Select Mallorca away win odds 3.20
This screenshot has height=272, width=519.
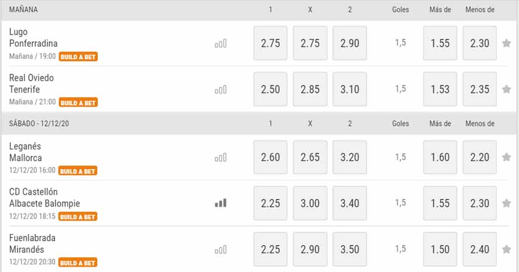click(x=350, y=157)
